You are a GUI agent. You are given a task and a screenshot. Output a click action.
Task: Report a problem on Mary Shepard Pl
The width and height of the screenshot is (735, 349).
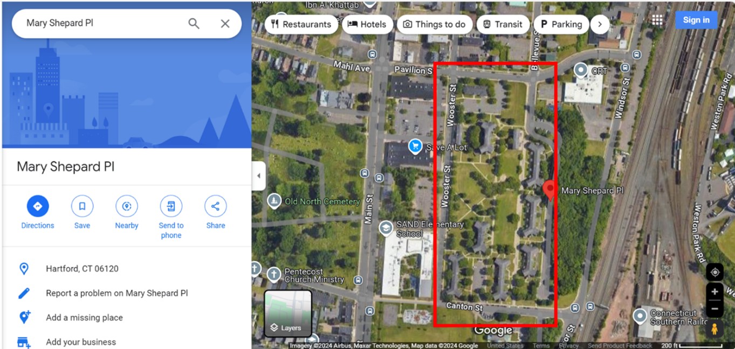click(x=116, y=293)
